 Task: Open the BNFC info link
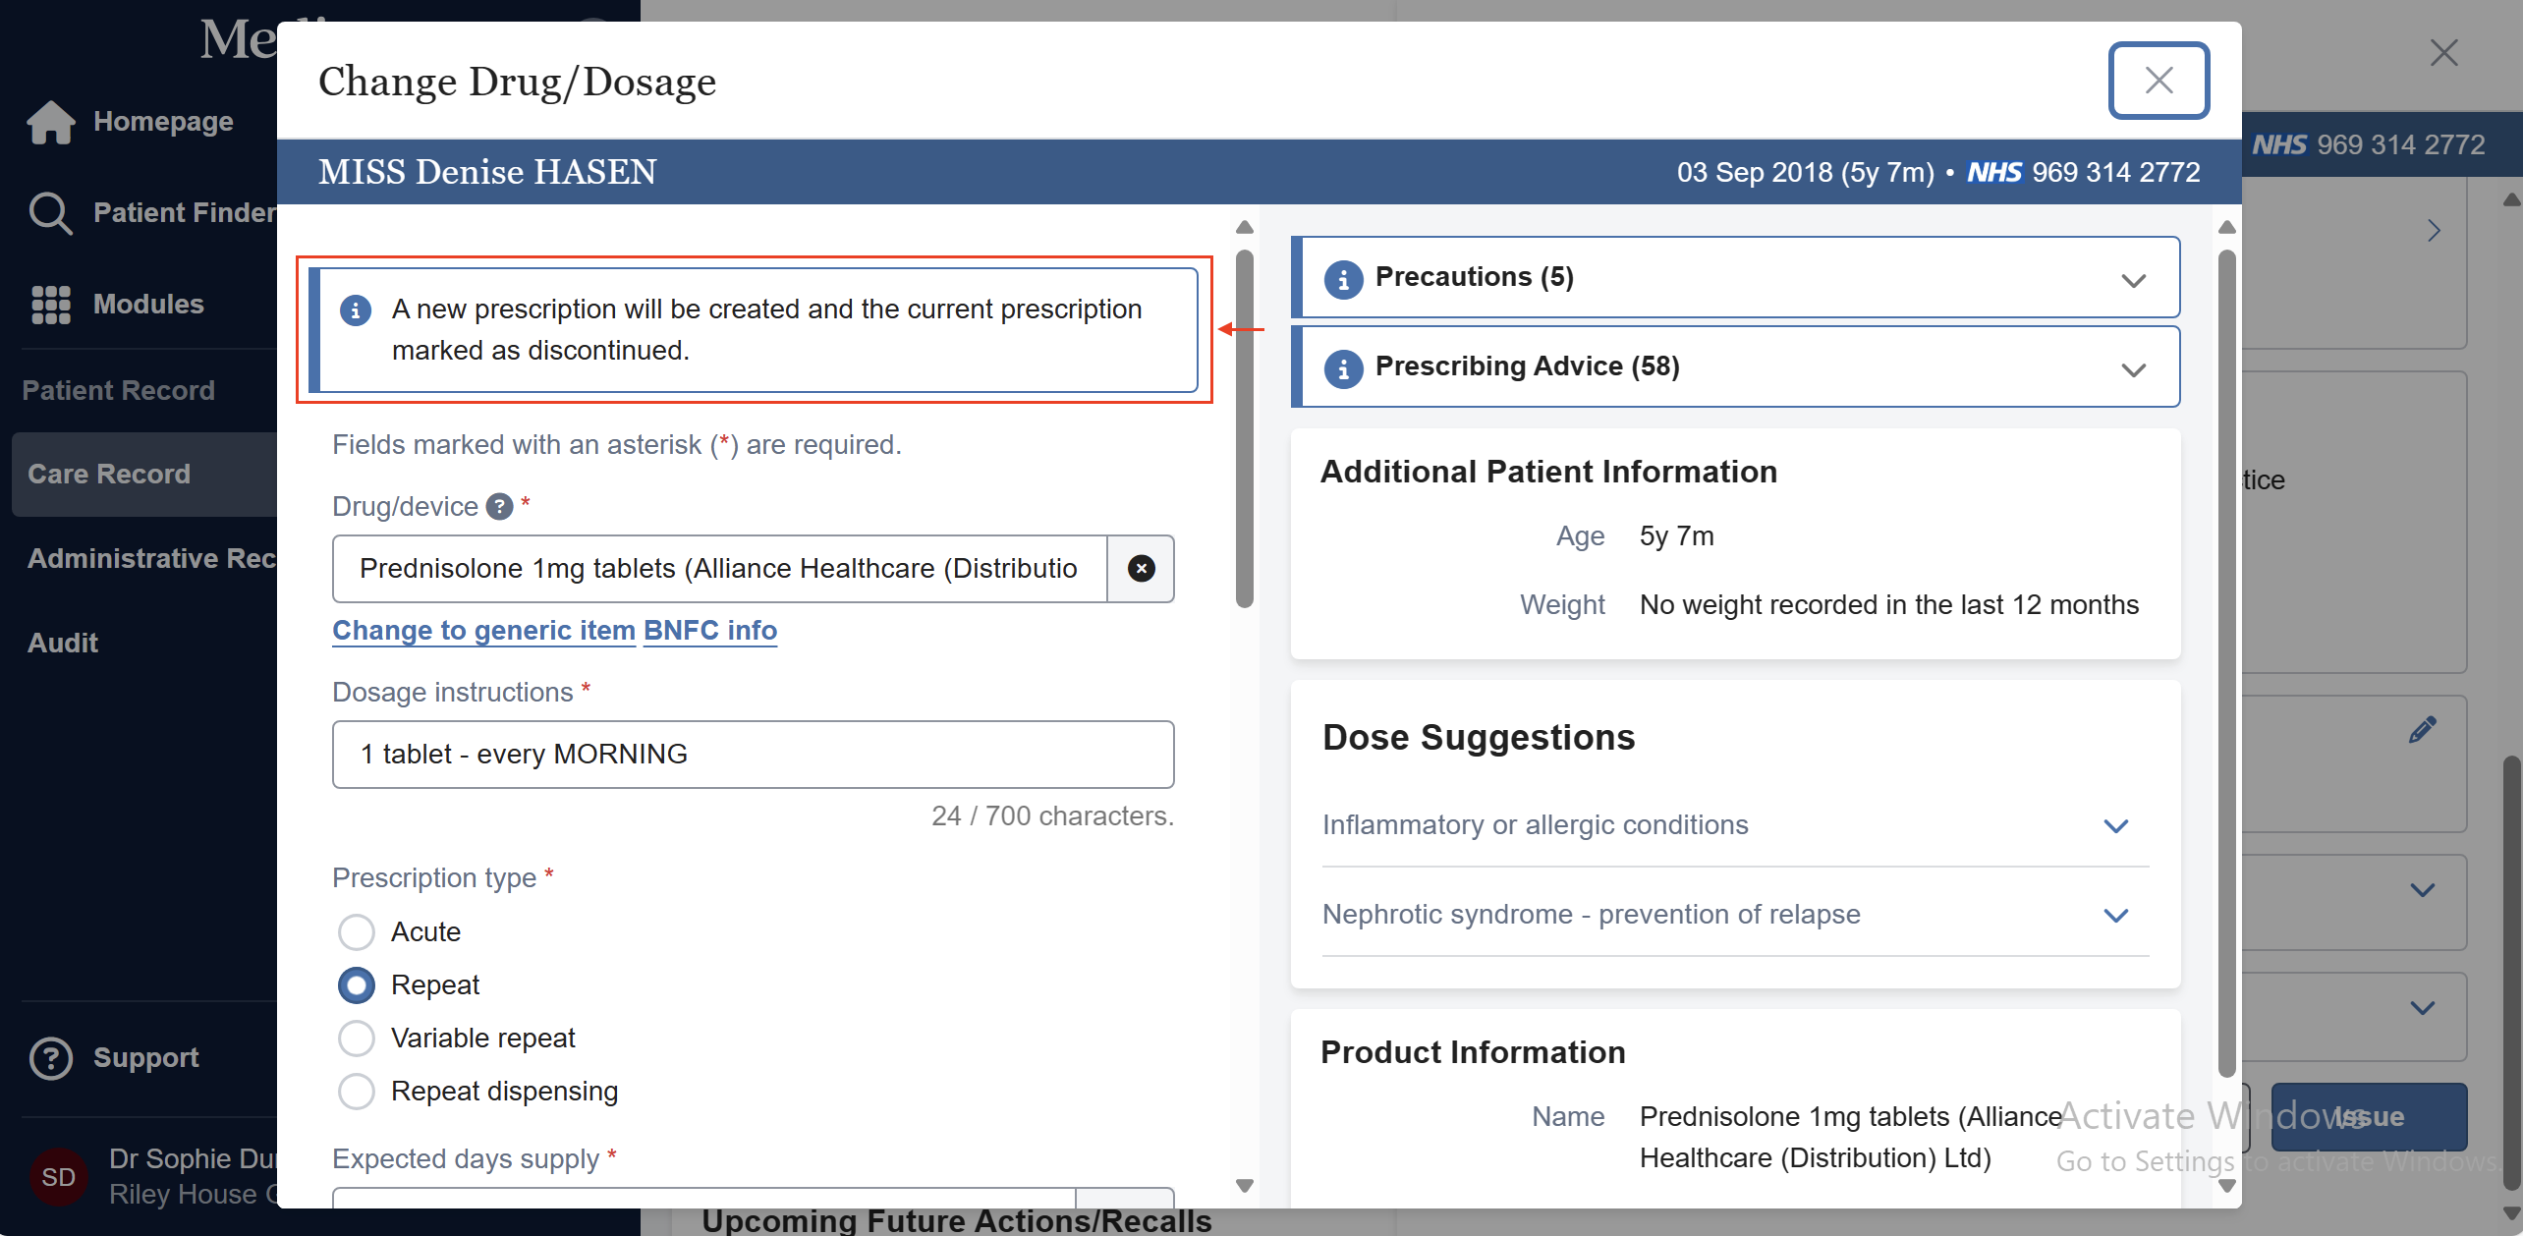709,631
